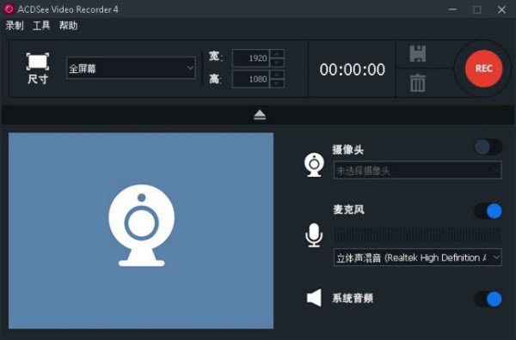Click the 00:00:00 recording timer
Viewport: 516px width, 340px height.
352,70
